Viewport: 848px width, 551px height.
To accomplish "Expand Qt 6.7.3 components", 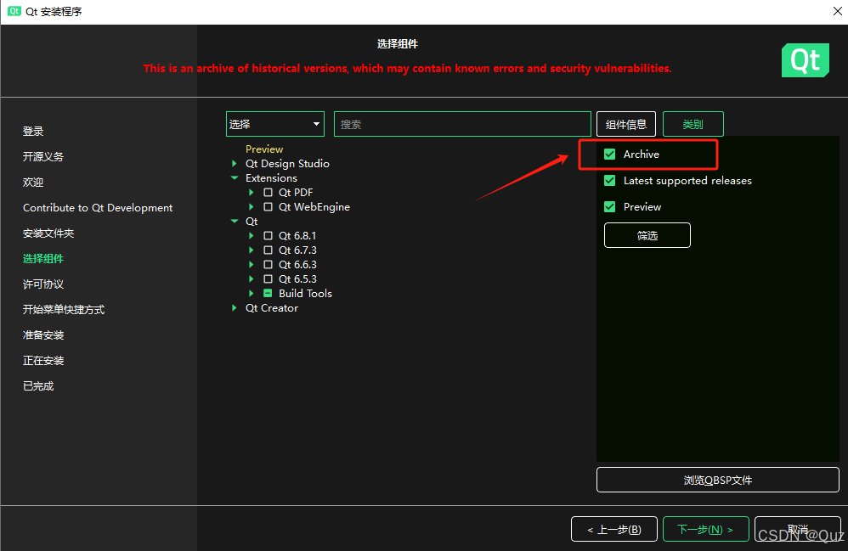I will tap(251, 250).
